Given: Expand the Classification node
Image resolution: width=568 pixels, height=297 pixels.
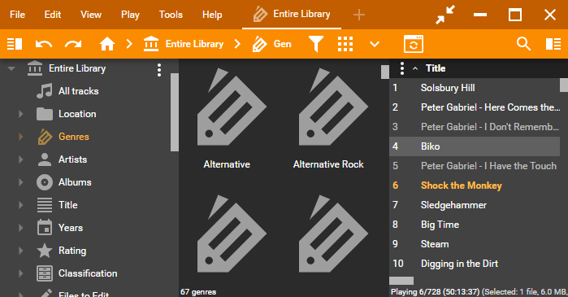Looking at the screenshot, I should [20, 273].
